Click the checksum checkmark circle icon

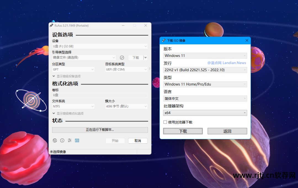click(x=122, y=58)
